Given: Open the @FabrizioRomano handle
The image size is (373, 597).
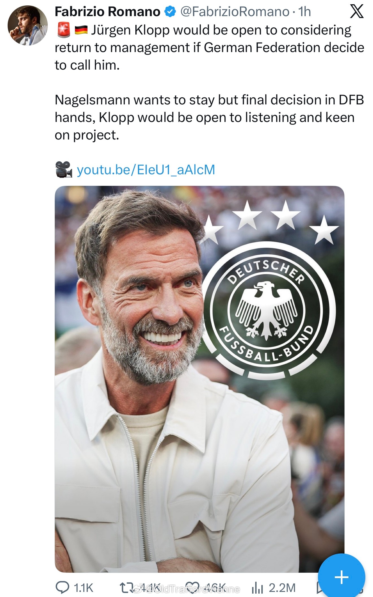Looking at the screenshot, I should 235,12.
